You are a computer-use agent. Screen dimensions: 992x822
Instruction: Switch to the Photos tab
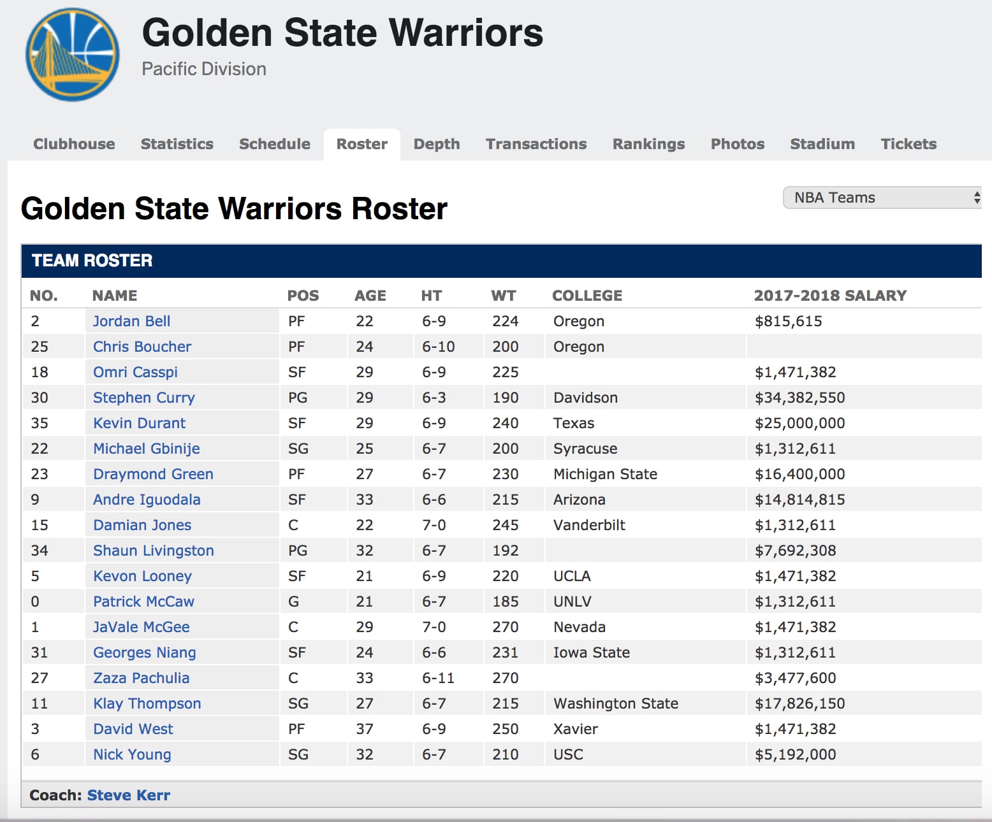tap(738, 144)
